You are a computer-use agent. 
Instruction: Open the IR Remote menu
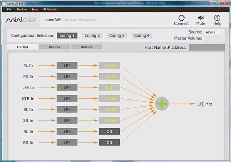[x=50, y=9]
